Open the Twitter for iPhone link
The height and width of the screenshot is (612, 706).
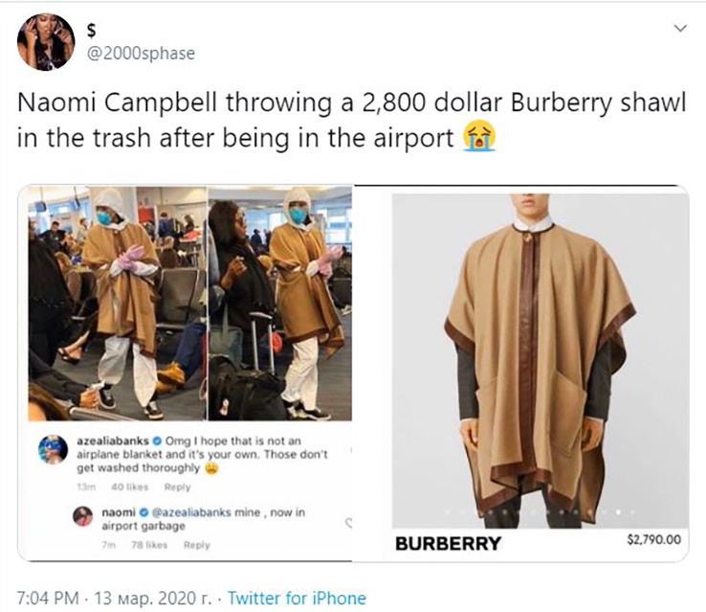coord(297,598)
